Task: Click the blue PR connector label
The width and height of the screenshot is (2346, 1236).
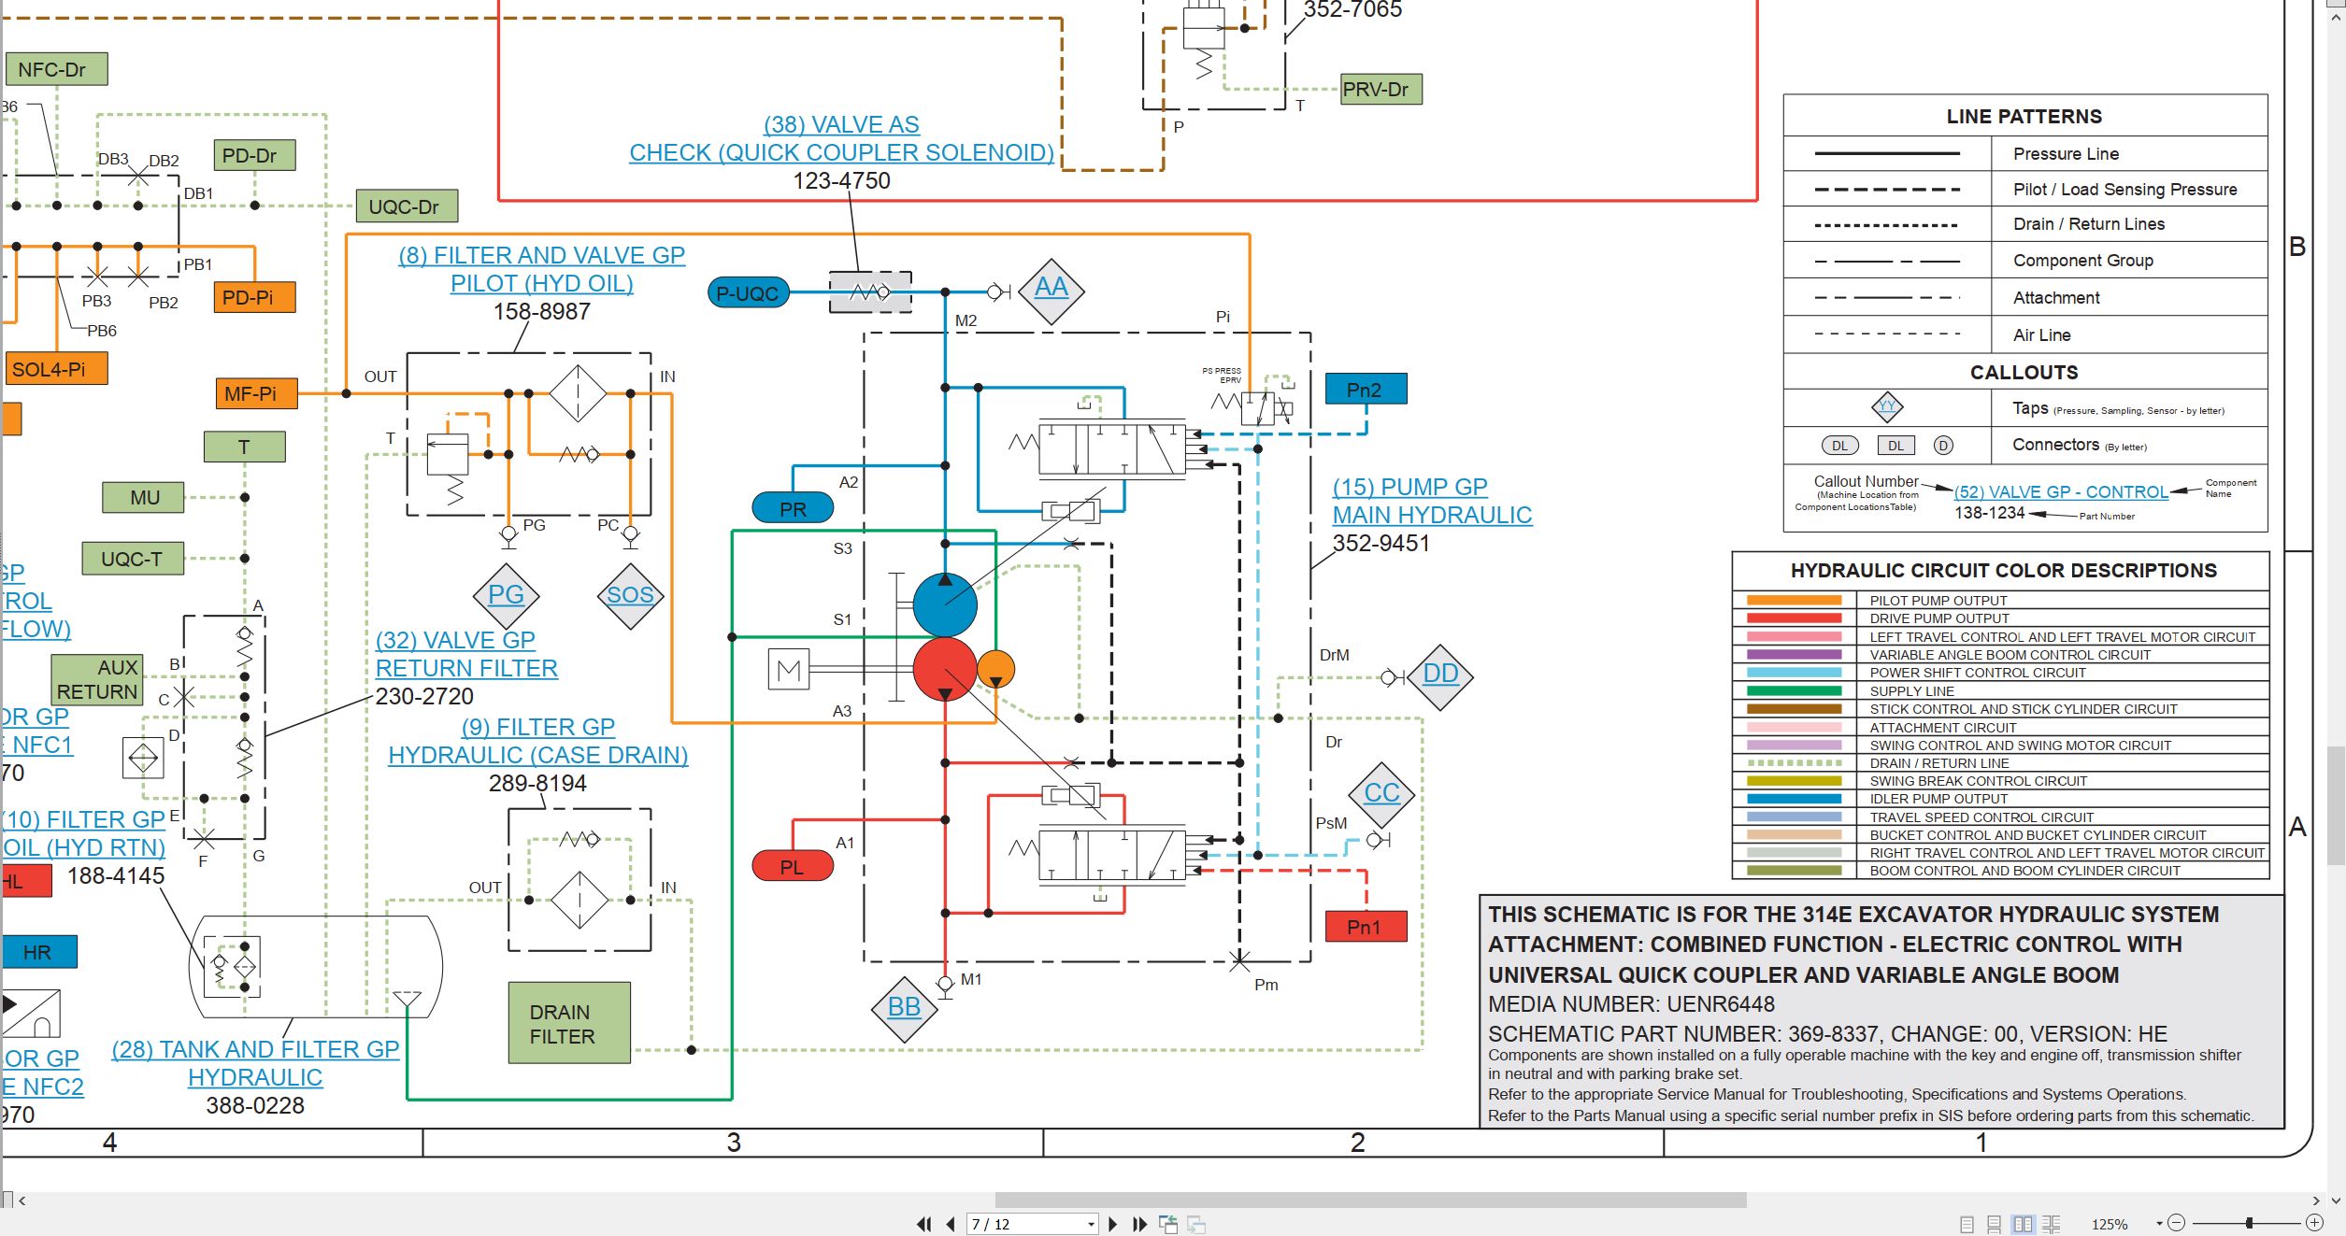Action: (793, 508)
